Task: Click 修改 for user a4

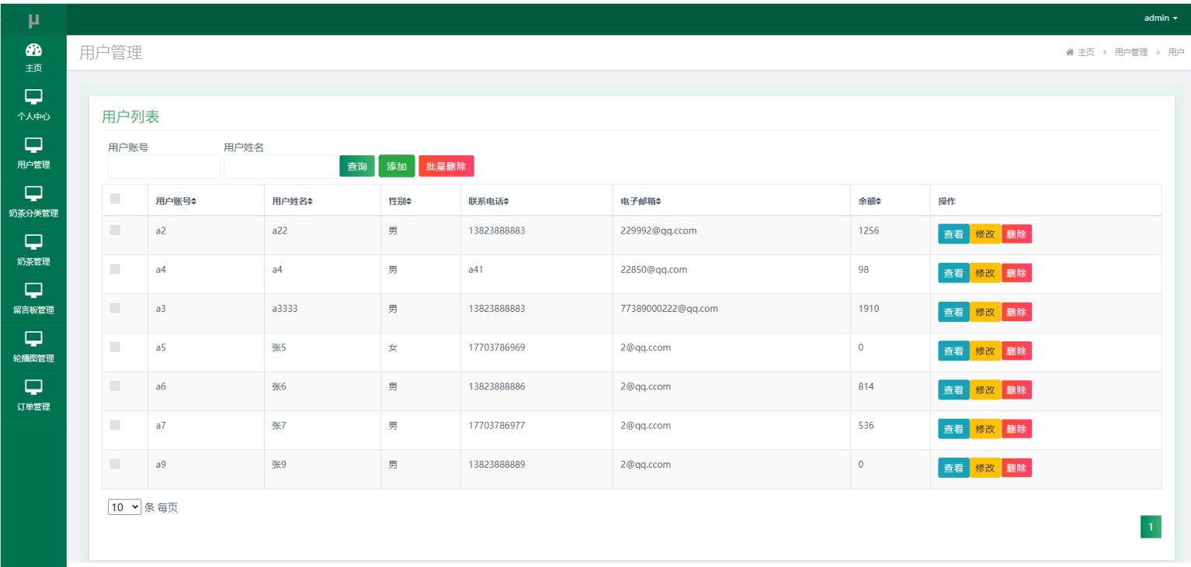Action: [985, 273]
